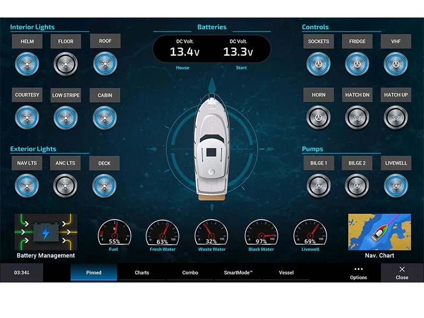Image resolution: width=424 pixels, height=318 pixels.
Task: Switch on the Courtesy lights
Action: 26,118
